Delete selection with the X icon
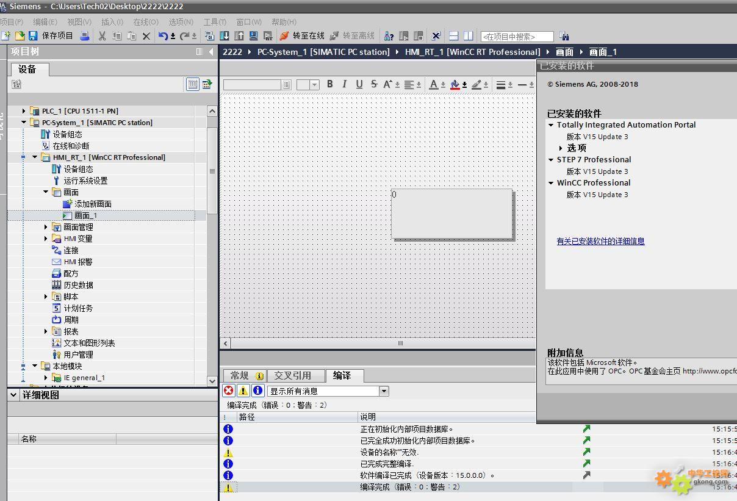 click(x=146, y=36)
